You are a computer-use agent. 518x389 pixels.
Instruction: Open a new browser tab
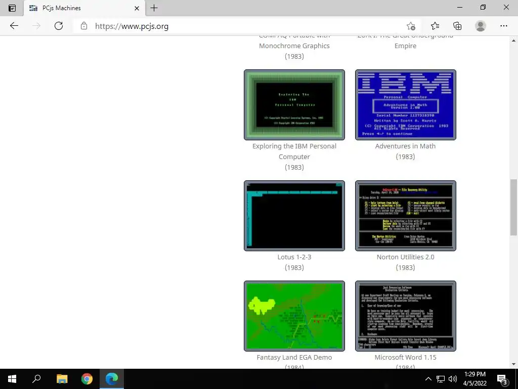(x=154, y=8)
